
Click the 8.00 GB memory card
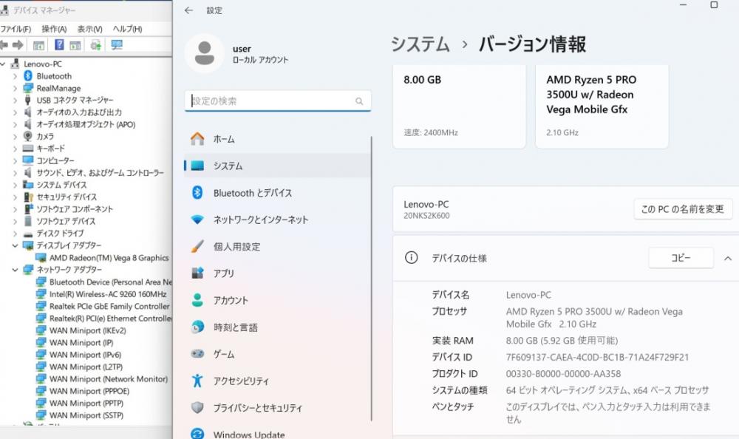[459, 106]
